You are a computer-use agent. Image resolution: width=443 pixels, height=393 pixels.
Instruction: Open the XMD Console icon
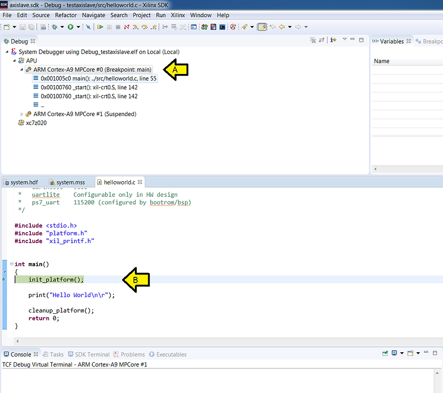pyautogui.click(x=193, y=27)
